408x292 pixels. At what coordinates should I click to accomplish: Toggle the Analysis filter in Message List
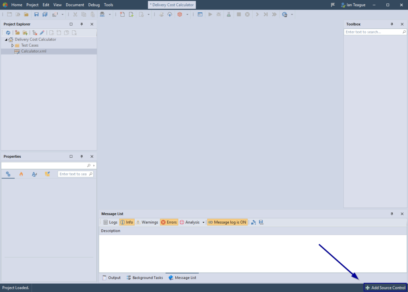tap(189, 222)
